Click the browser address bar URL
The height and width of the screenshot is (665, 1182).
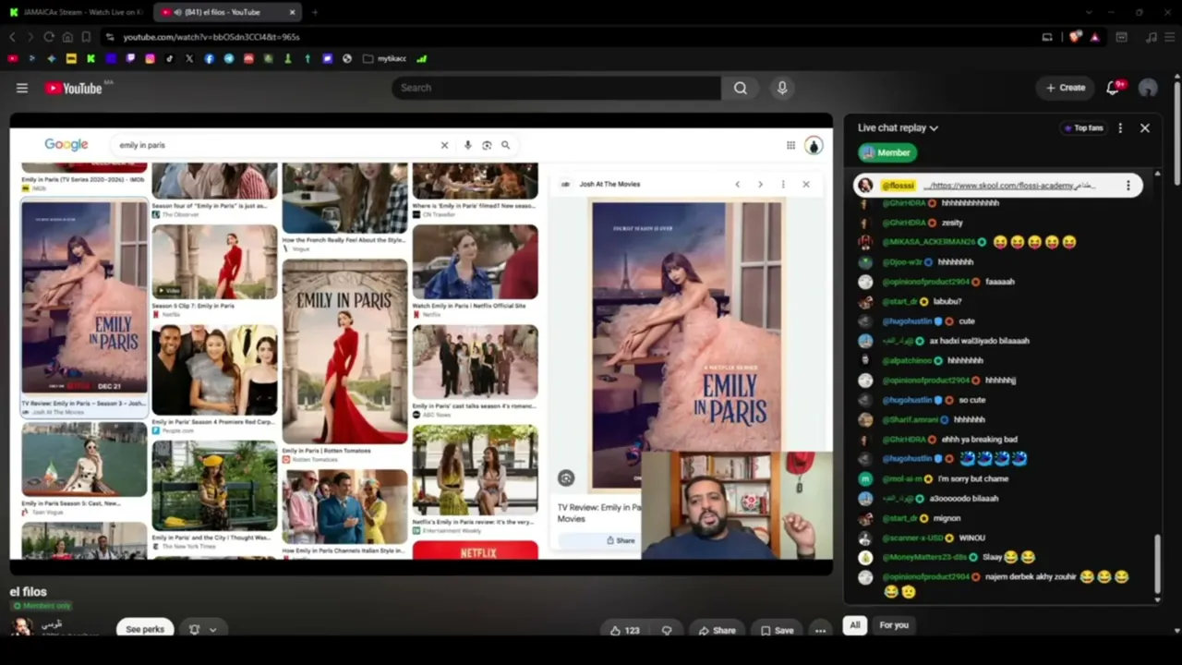point(211,37)
